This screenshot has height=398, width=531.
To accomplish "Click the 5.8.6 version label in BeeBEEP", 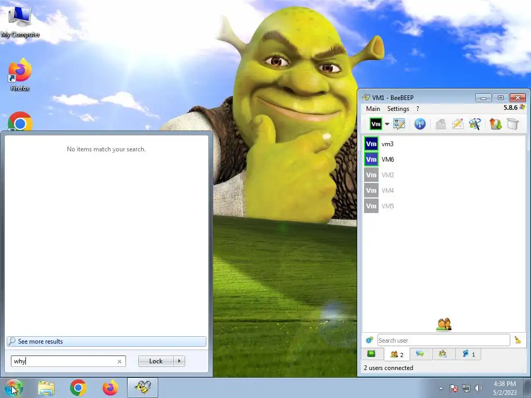I will (x=510, y=108).
